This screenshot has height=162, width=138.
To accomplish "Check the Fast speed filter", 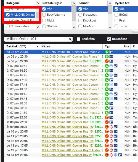I will point(116,21).
